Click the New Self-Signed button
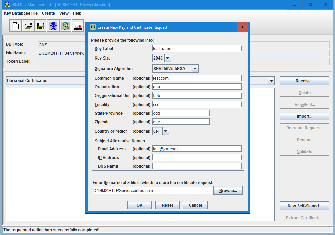The height and width of the screenshot is (235, 335). click(304, 205)
